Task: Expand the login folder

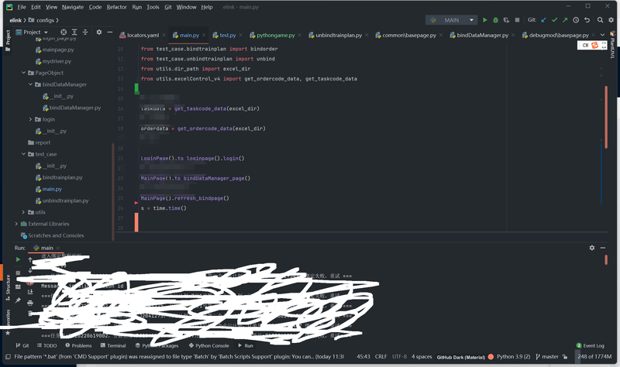Action: point(30,119)
